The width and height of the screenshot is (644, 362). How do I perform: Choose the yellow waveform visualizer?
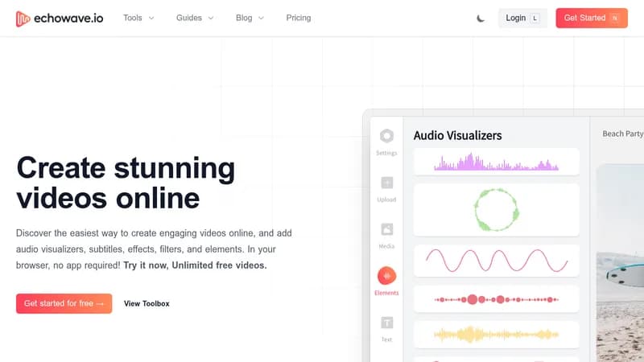coord(496,335)
